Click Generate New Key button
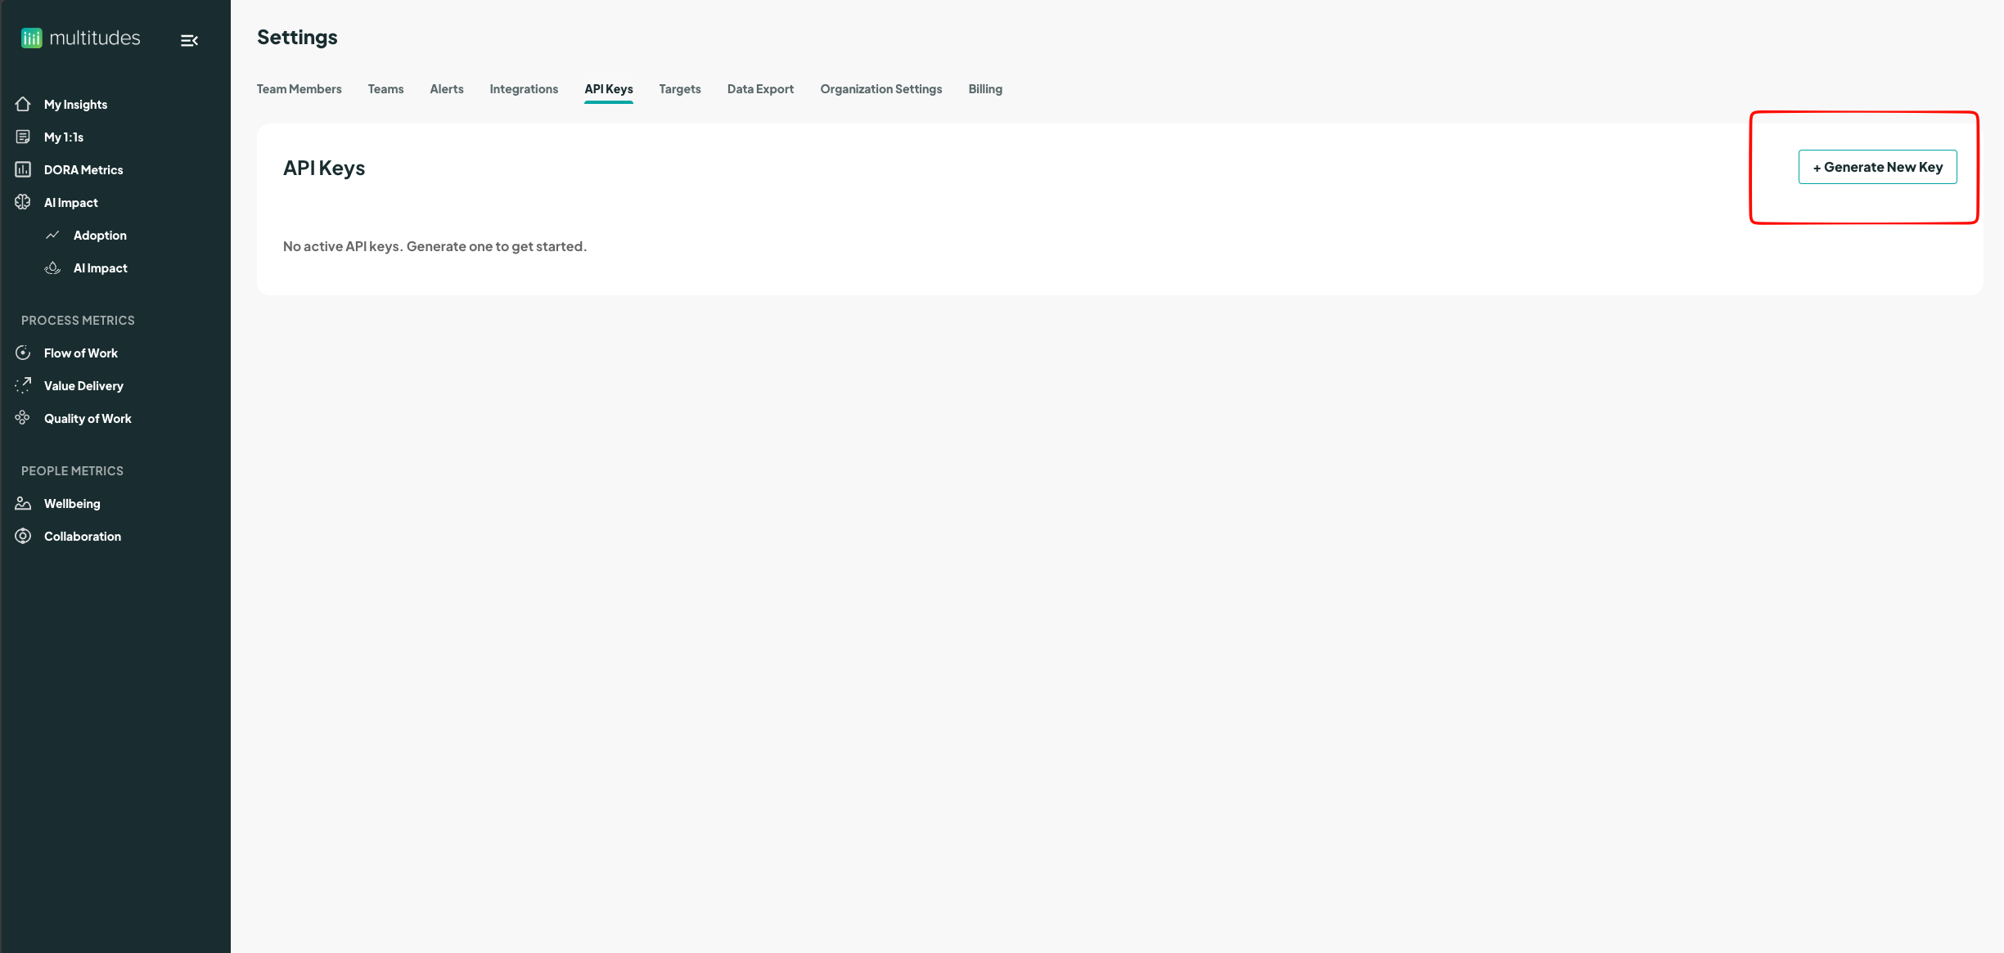The height and width of the screenshot is (953, 2004). 1877,167
